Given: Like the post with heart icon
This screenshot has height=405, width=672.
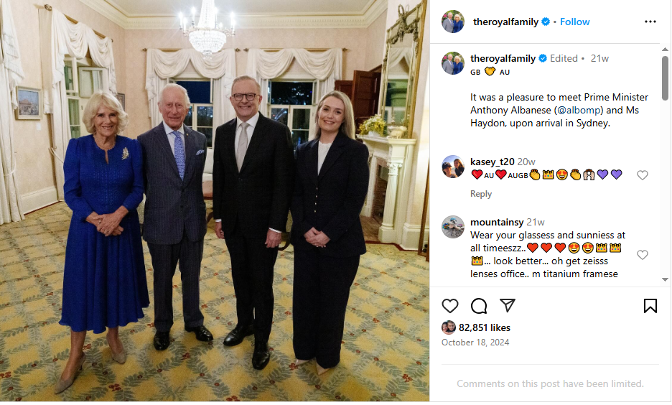Looking at the screenshot, I should tap(449, 306).
